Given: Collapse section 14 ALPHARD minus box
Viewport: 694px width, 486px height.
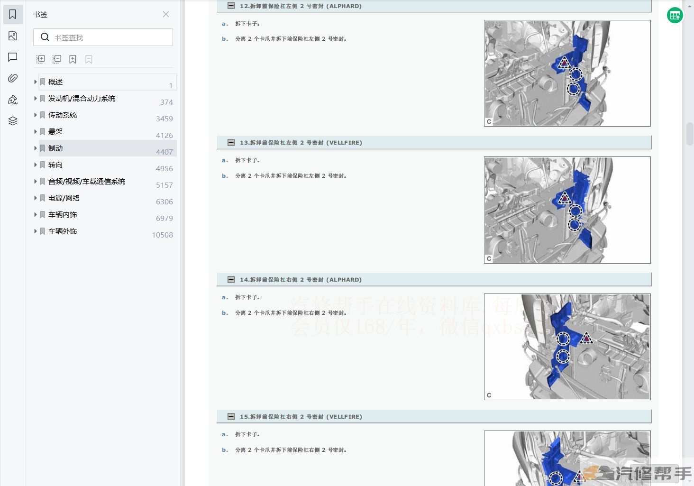Looking at the screenshot, I should (x=231, y=280).
